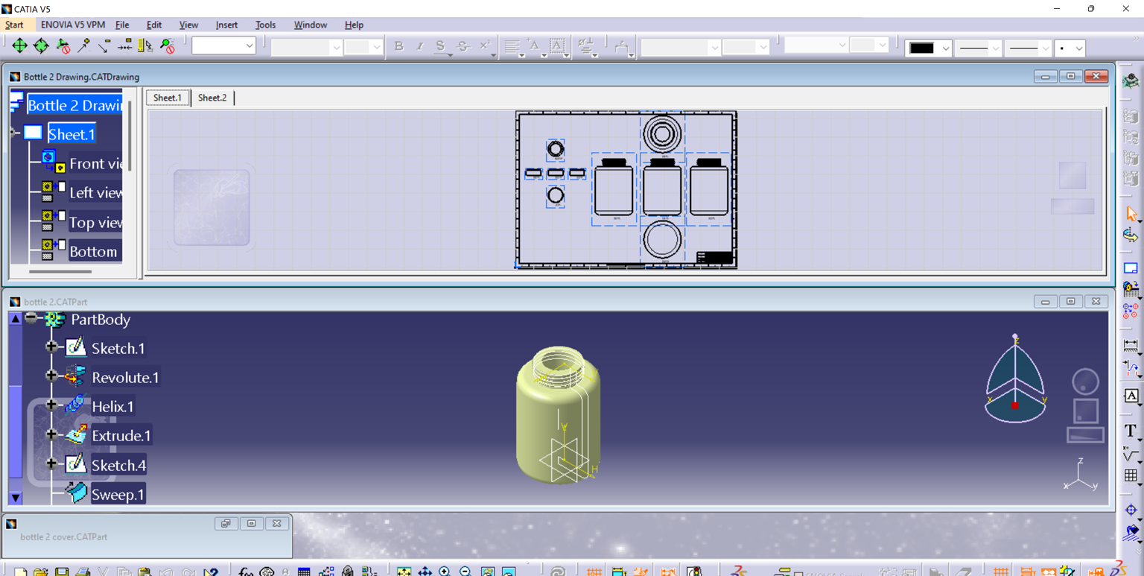
Task: Select Sweep.1 in the part tree
Action: click(x=118, y=495)
